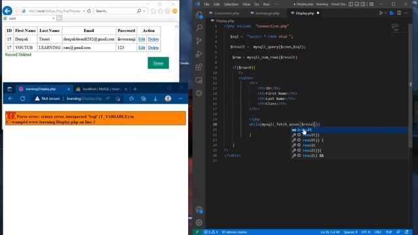Open the Edit menu in VS Code
This screenshot has height=235, width=418.
coord(216,5)
